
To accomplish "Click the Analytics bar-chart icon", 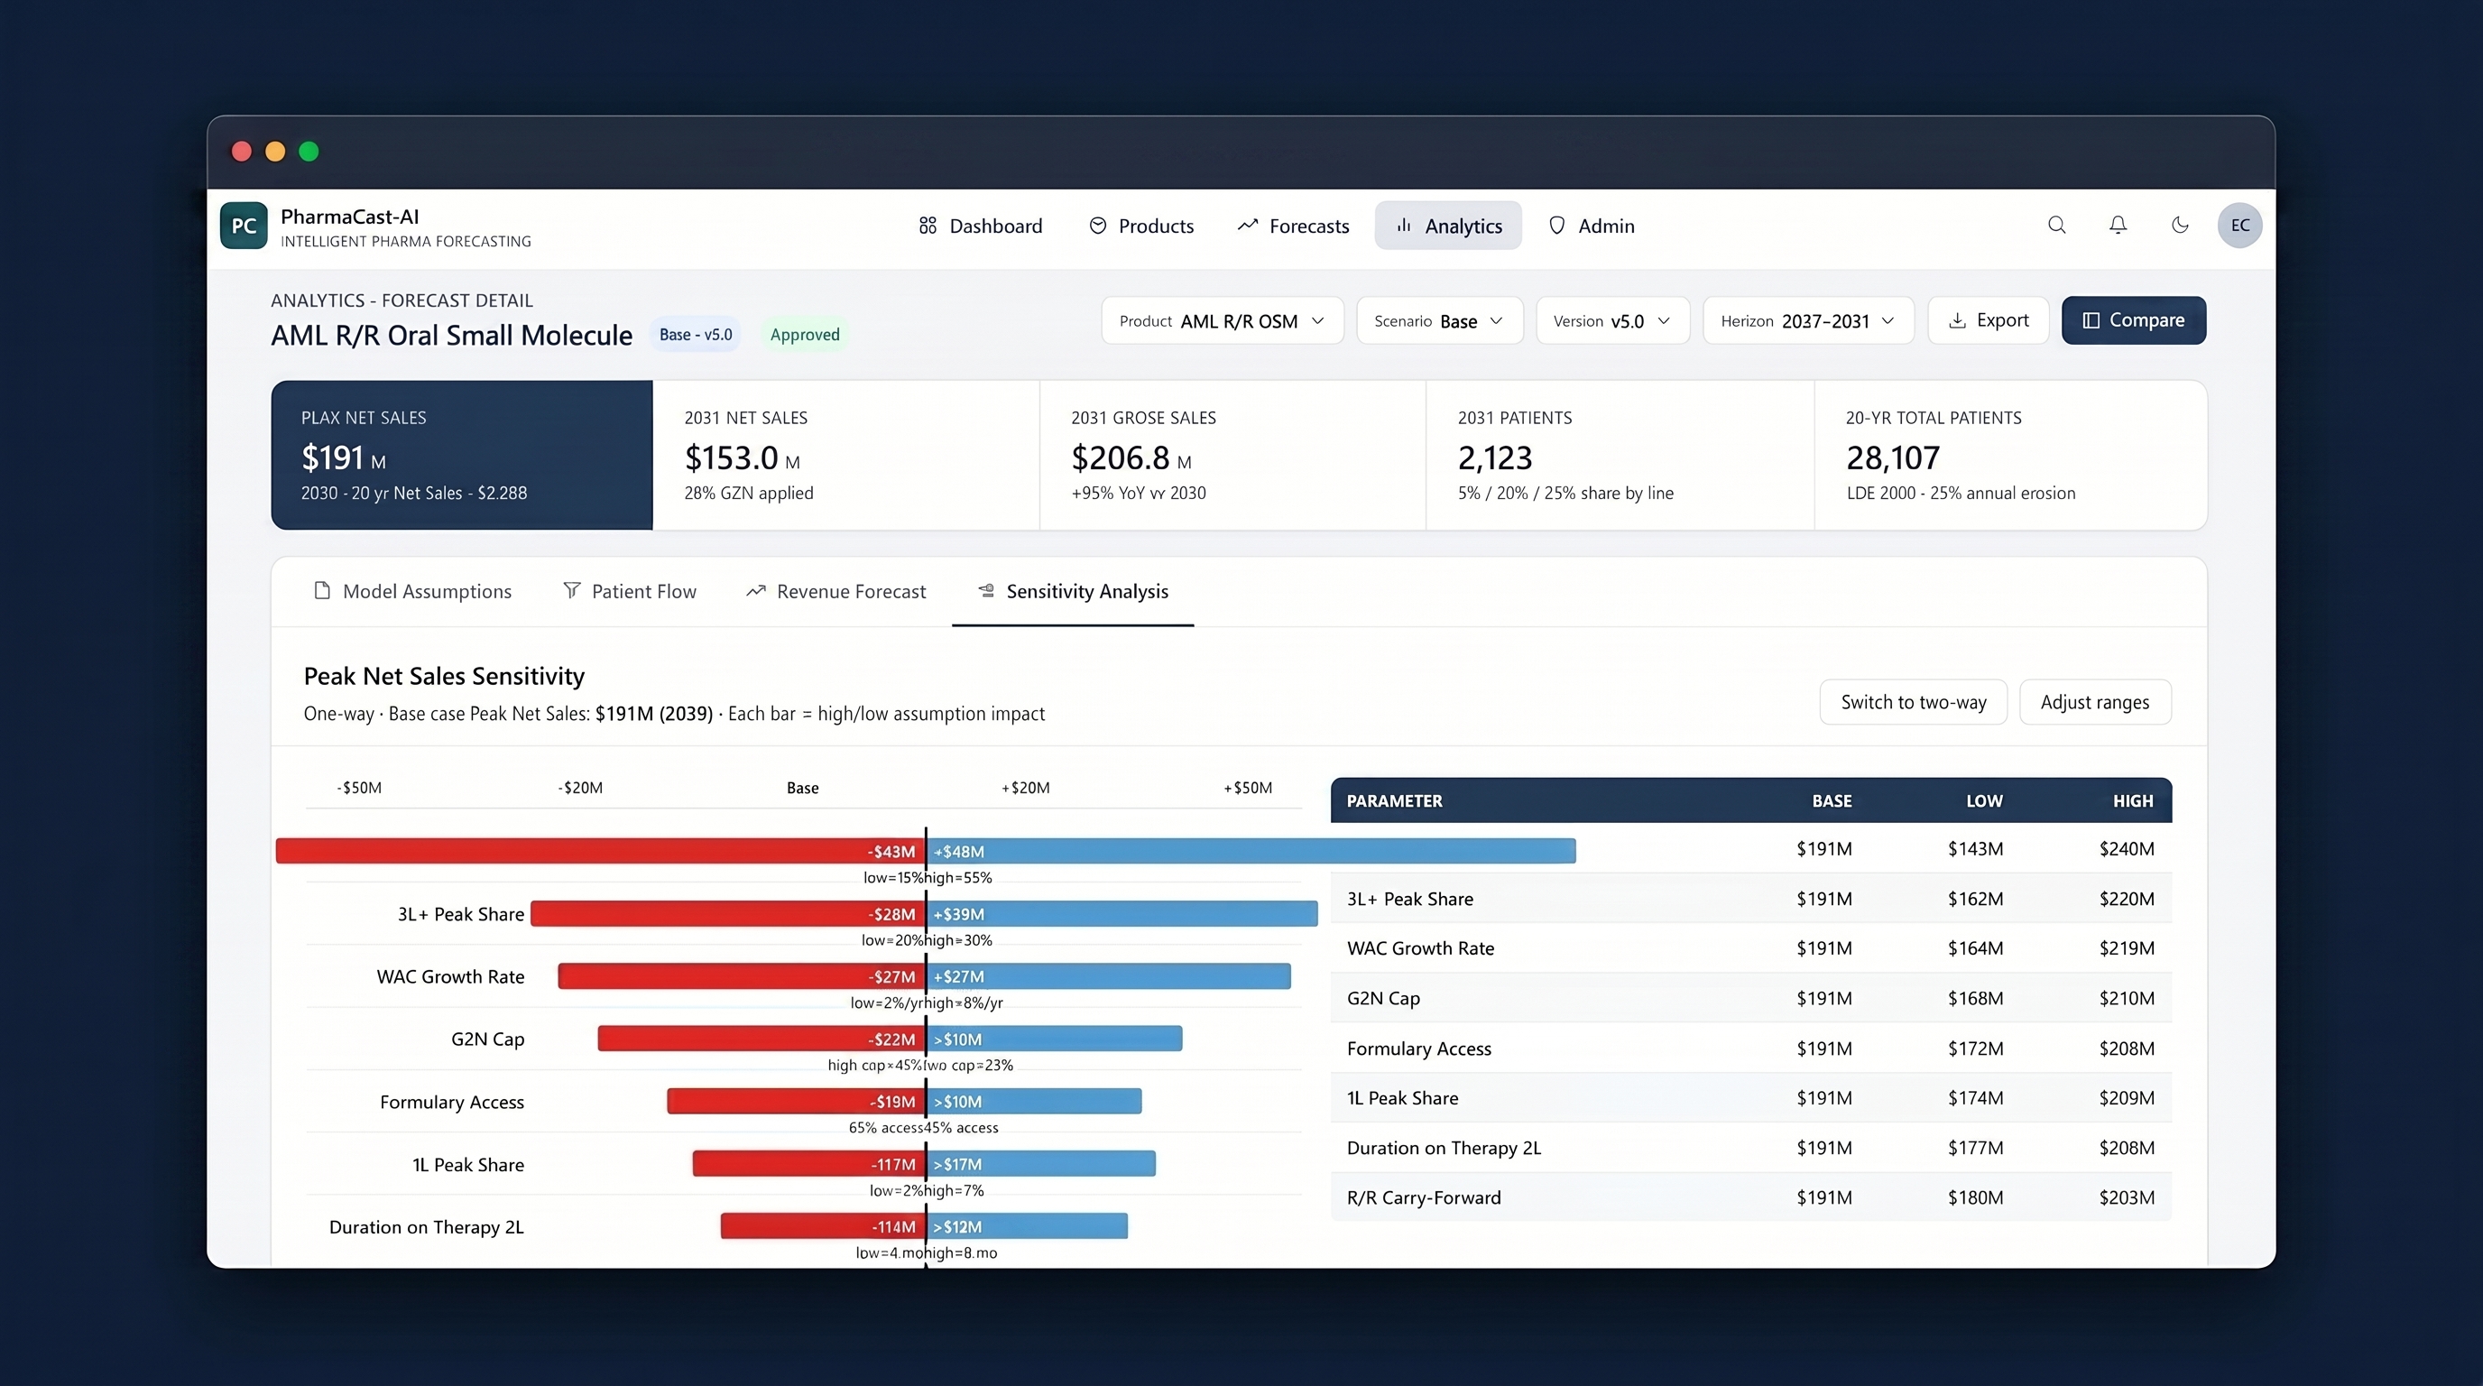I will coord(1405,226).
